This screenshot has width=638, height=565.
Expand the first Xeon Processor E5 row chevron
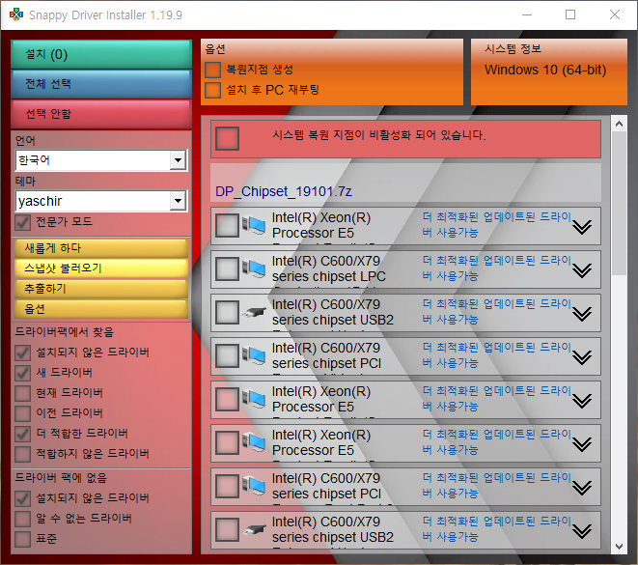coord(582,227)
